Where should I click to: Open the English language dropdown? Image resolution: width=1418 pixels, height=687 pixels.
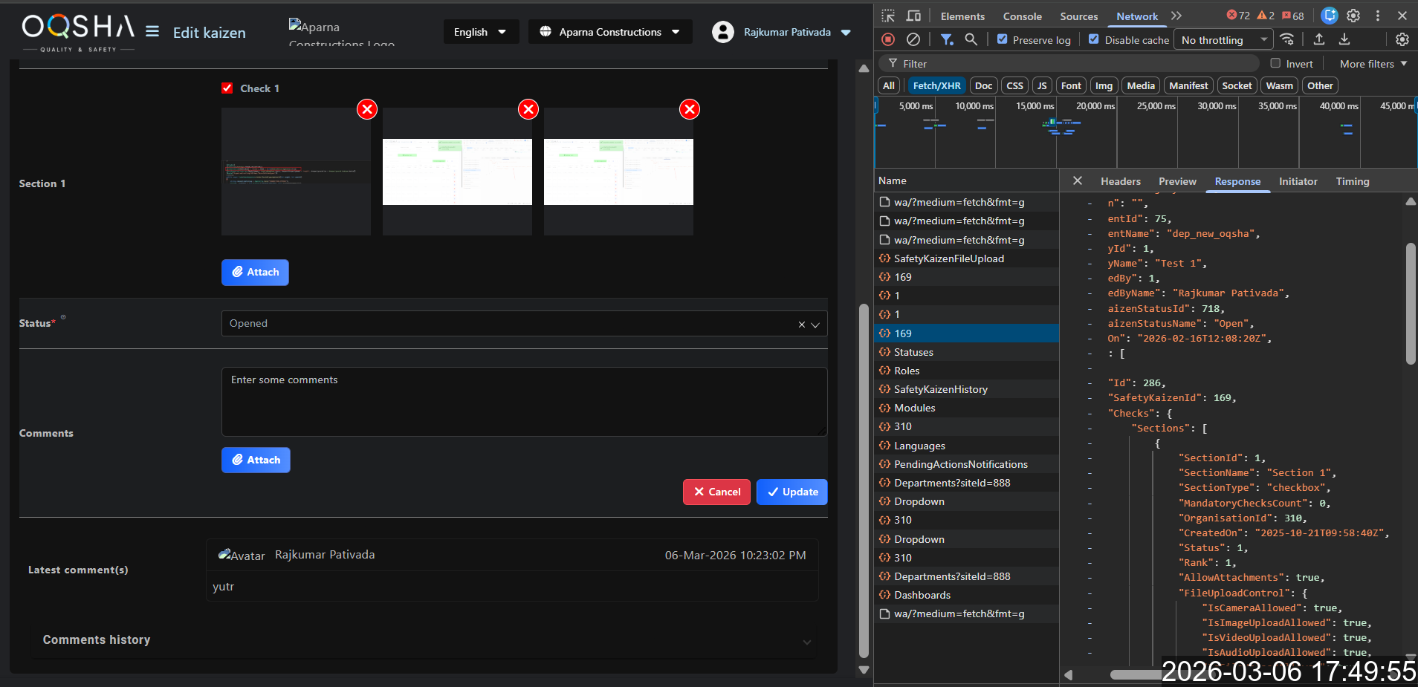click(x=480, y=32)
